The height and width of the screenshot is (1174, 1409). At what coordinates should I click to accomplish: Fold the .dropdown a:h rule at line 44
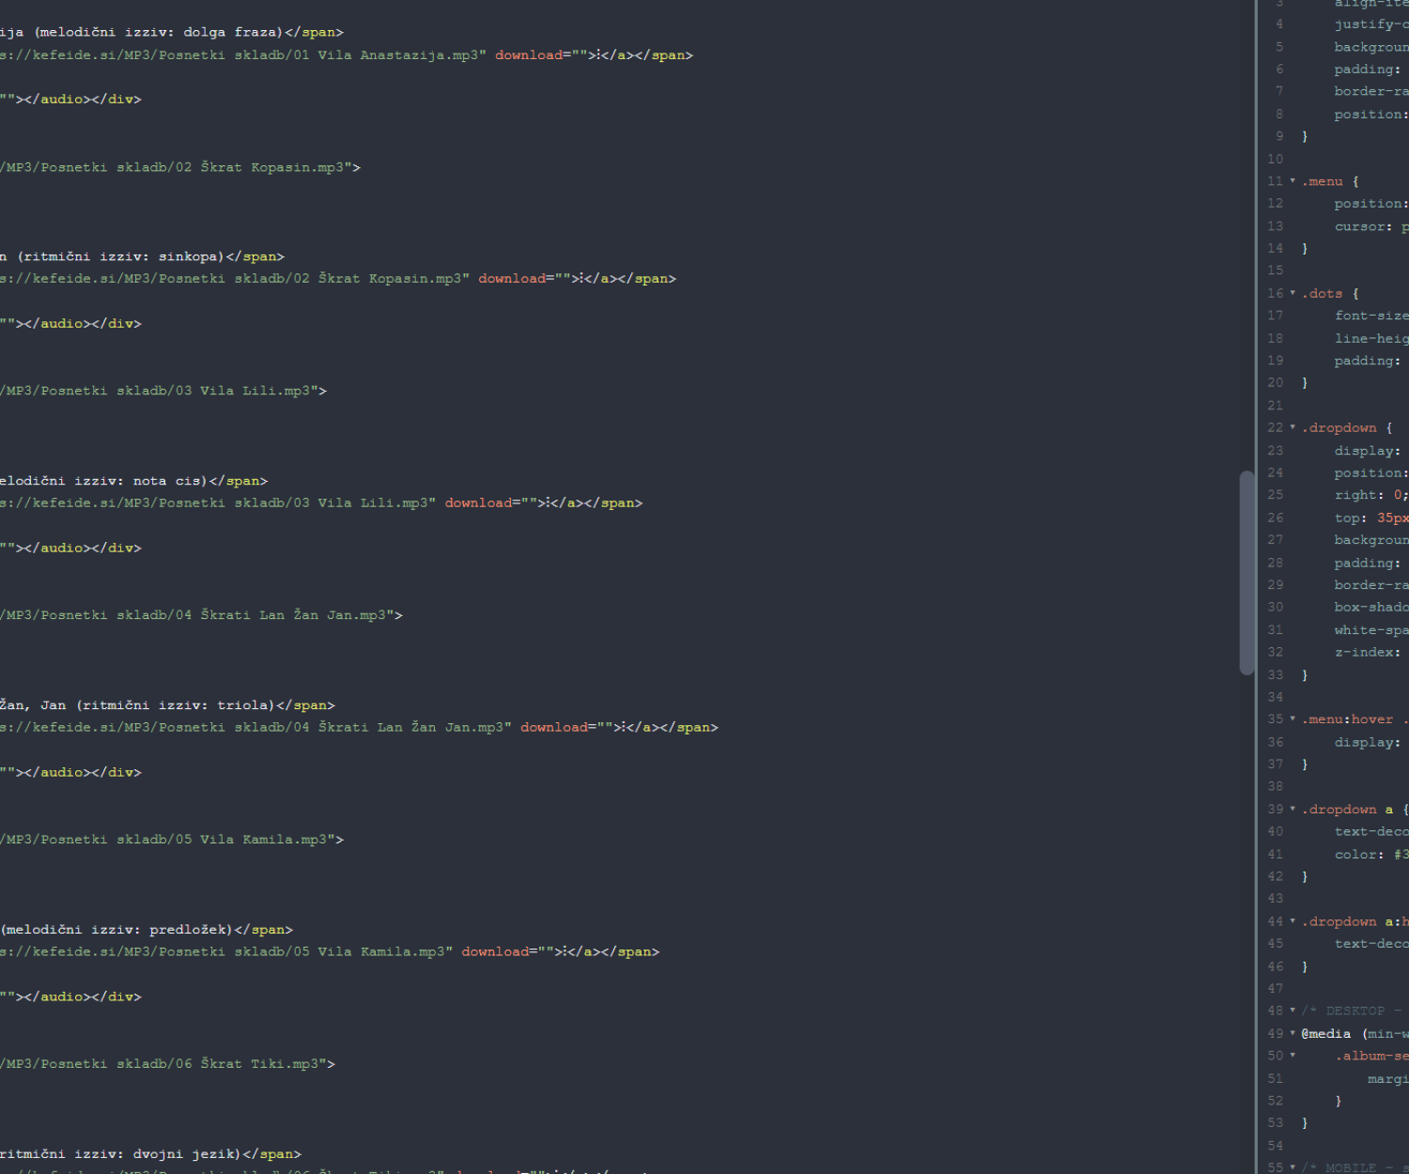1293,921
